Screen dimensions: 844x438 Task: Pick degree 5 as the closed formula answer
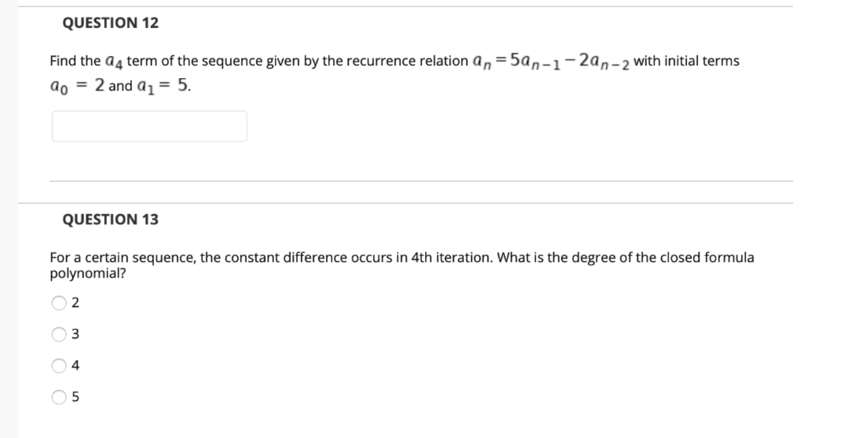coord(59,396)
